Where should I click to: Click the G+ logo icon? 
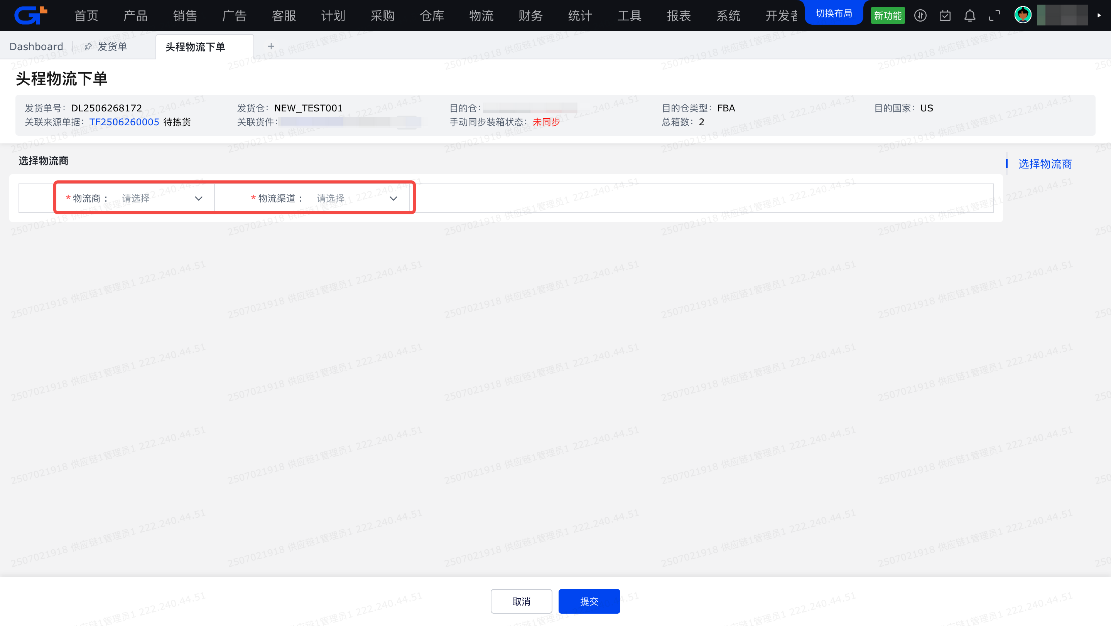click(x=30, y=15)
